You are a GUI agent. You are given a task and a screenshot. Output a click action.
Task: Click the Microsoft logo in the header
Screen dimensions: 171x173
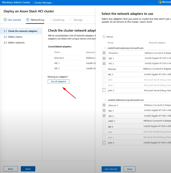coord(160,2)
